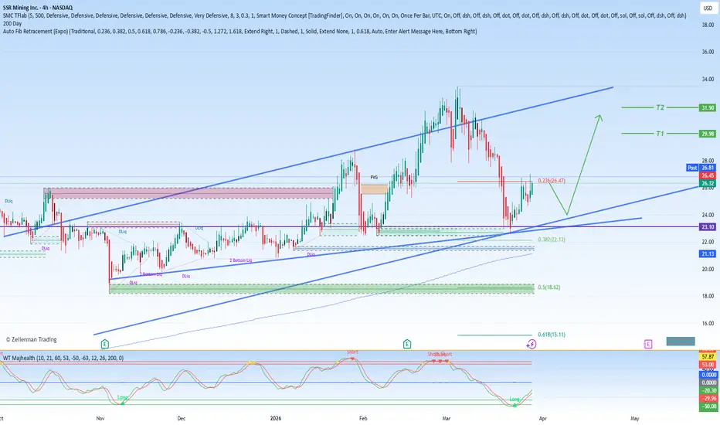Viewport: 720px width, 425px height.
Task: Click the 16.00 price axis tick
Action: click(x=708, y=323)
